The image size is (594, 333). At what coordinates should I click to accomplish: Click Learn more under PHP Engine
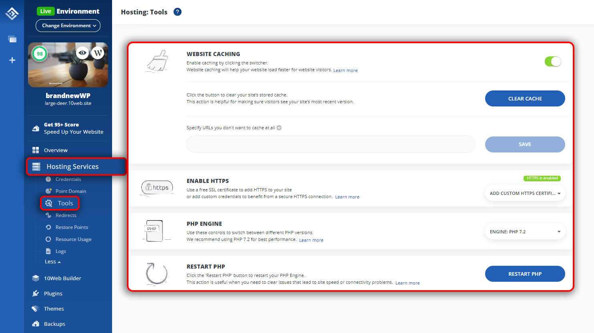coord(311,240)
